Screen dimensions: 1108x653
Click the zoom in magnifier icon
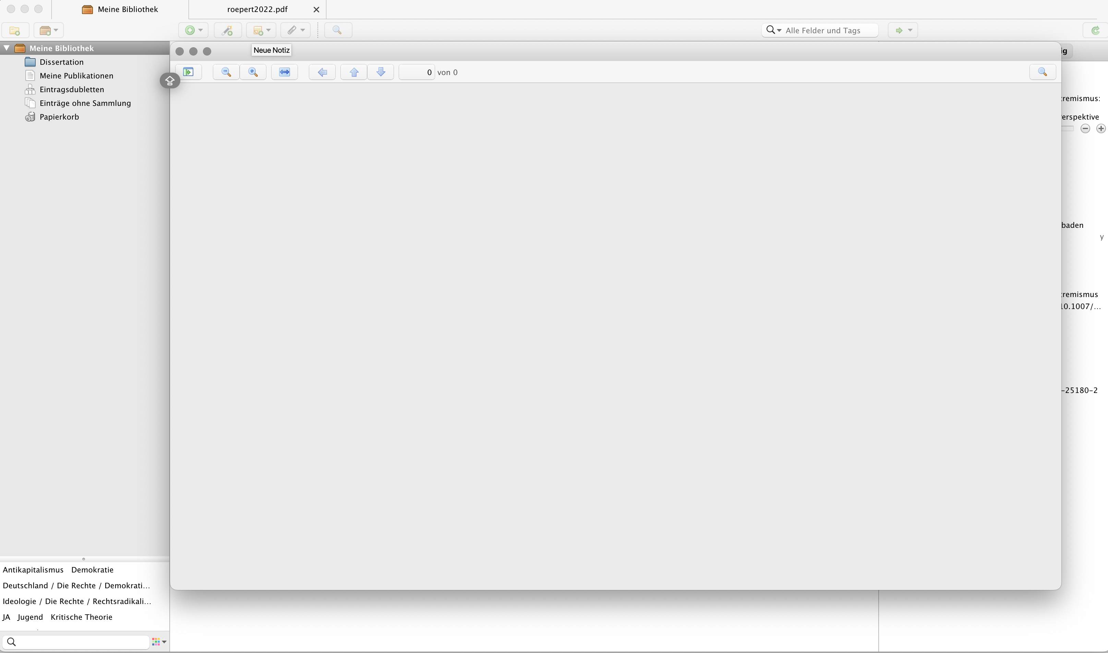tap(253, 72)
